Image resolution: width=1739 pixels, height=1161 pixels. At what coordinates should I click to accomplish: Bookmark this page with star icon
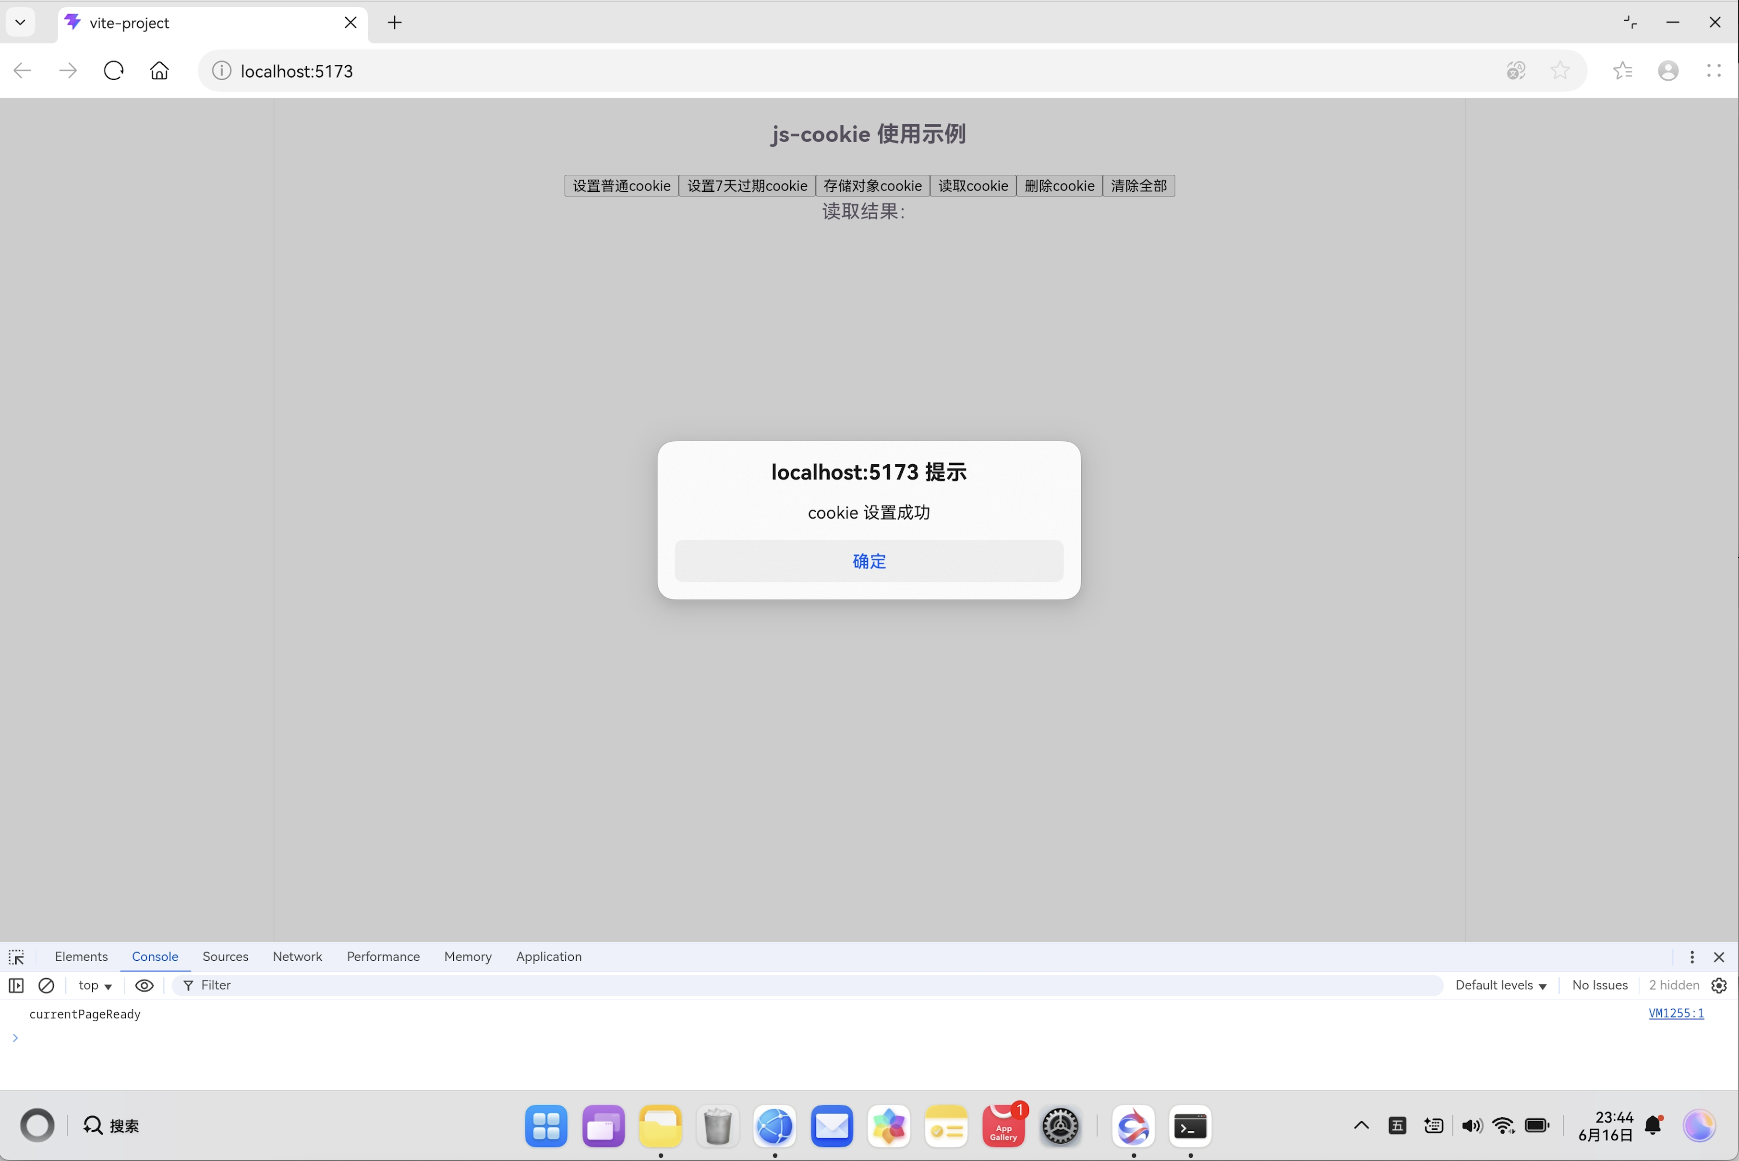(x=1560, y=70)
